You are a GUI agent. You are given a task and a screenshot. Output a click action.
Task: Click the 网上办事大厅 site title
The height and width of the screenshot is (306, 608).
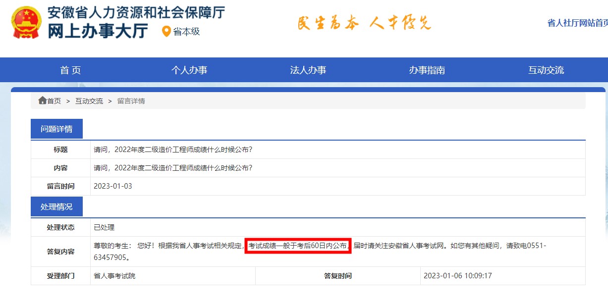98,31
